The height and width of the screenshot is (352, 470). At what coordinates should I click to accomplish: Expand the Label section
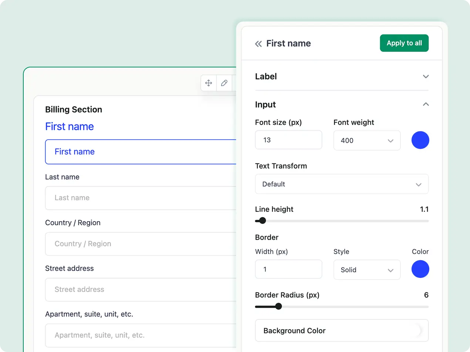click(x=426, y=77)
